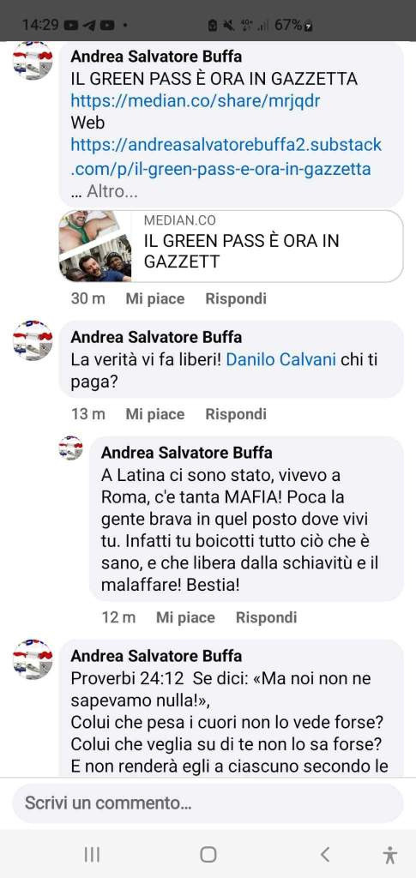Tap the Android home button icon
The width and height of the screenshot is (416, 878).
pos(208,855)
